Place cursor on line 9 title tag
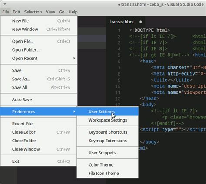The width and height of the screenshot is (206, 184). 172,80
